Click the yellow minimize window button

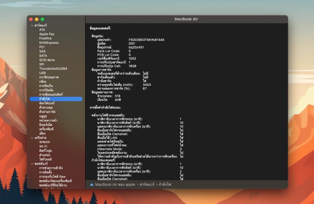[37, 19]
